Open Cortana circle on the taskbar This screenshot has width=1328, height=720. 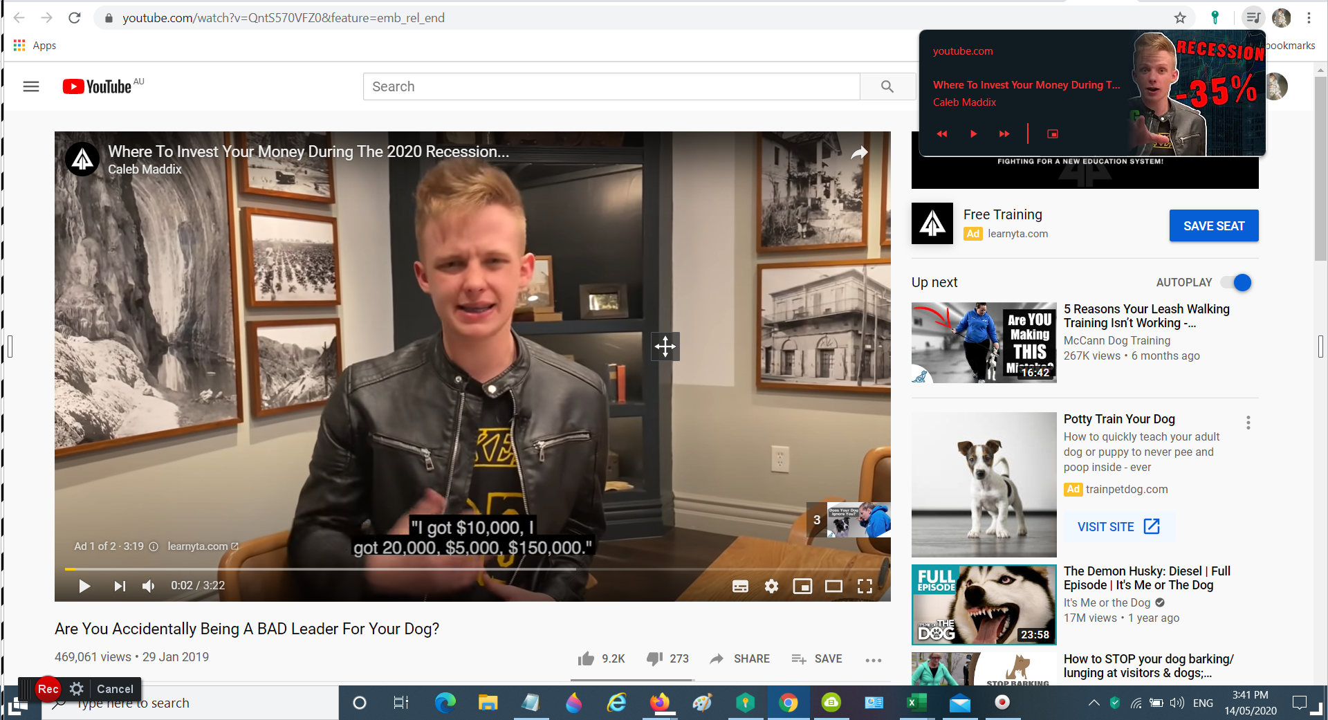360,703
